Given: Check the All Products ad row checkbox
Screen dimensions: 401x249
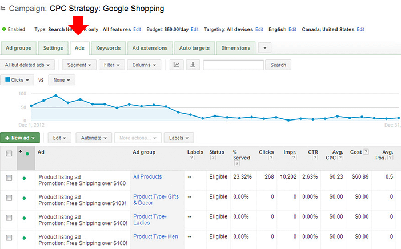Looking at the screenshot, I should [x=9, y=178].
